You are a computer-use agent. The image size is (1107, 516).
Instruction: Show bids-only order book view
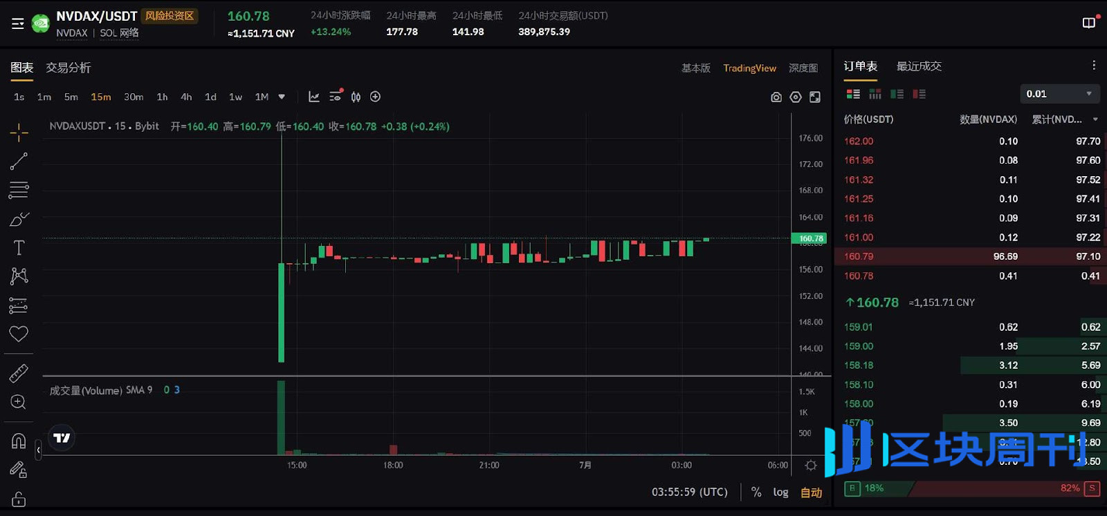(x=897, y=94)
